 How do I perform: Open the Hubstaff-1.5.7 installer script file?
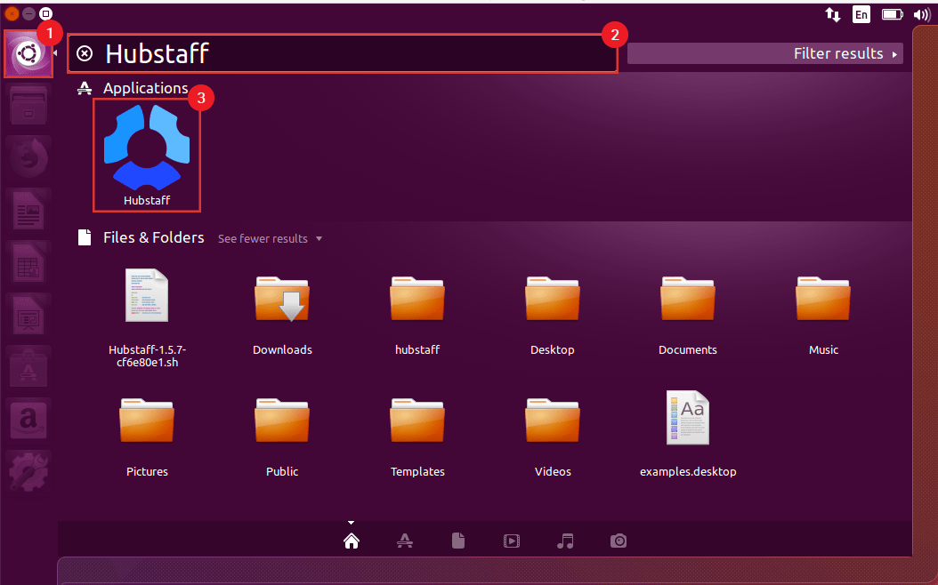click(146, 296)
